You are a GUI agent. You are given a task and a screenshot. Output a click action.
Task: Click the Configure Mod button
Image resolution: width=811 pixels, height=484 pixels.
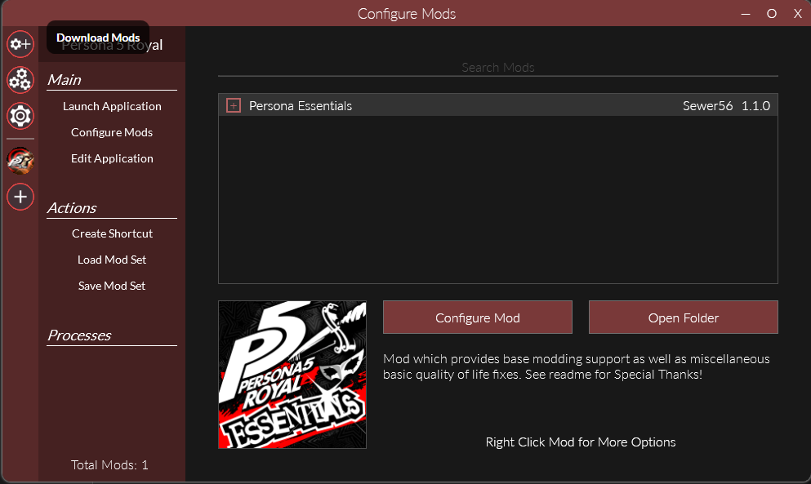point(478,317)
